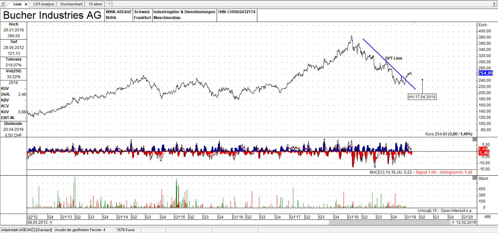Open the Wochenchart tab
The width and height of the screenshot is (498, 233).
[x=71, y=4]
